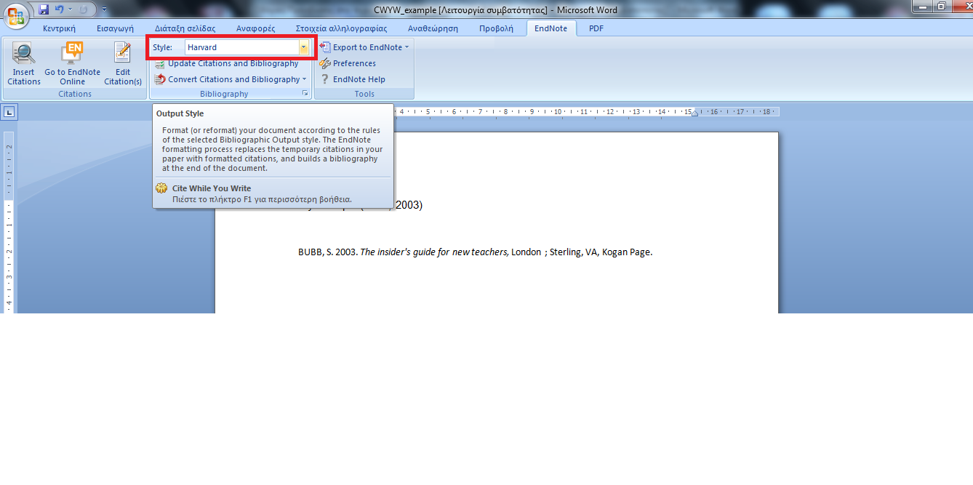Viewport: 973px width, 485px height.
Task: Save the document from Quick Access toolbar
Action: point(44,9)
